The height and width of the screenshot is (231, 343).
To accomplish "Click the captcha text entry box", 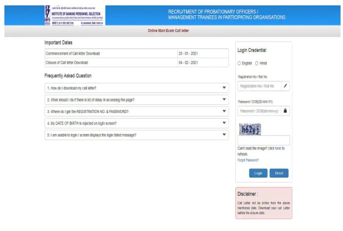I will point(264,140).
